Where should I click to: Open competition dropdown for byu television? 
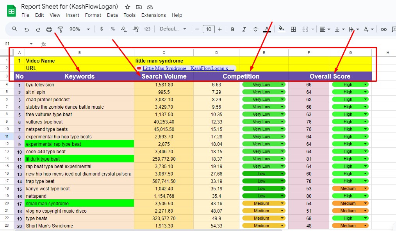pyautogui.click(x=264, y=85)
